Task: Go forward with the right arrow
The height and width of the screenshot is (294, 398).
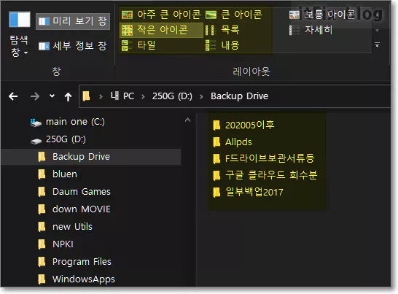Action: [35, 96]
